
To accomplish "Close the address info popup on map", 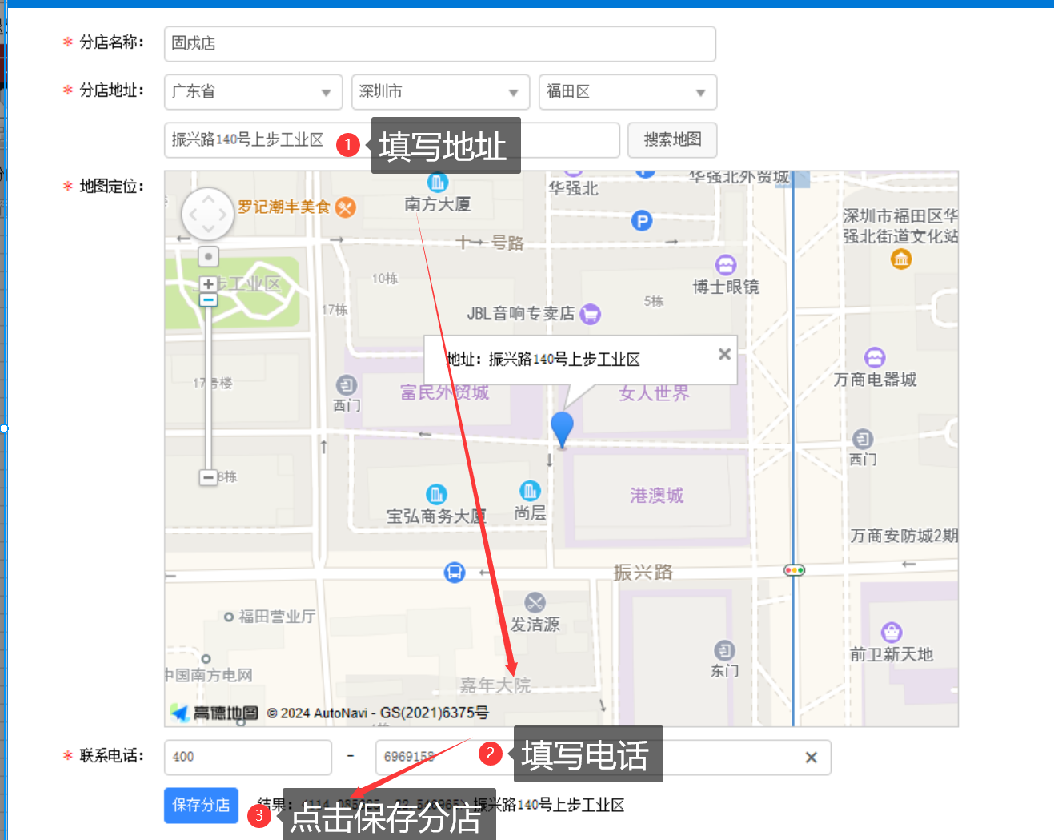I will pos(724,354).
